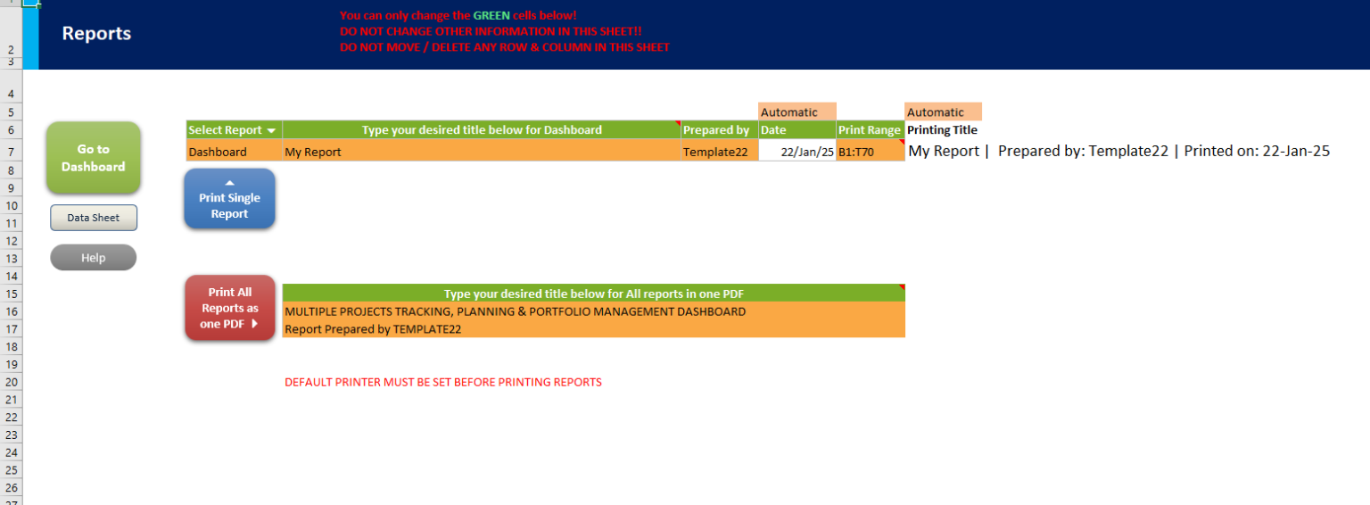Screen dimensions: 1370x505
Task: Click the All reports in one PDF header
Action: pyautogui.click(x=593, y=294)
